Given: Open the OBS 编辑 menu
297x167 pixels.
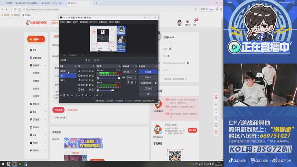Looking at the screenshot, I should (69, 22).
